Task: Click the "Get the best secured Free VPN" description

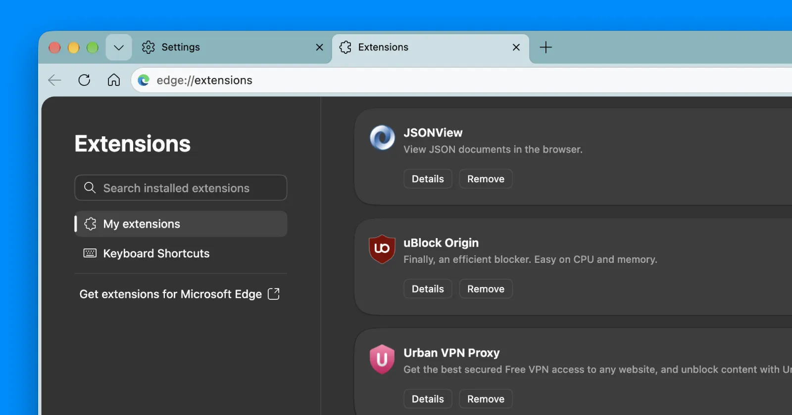Action: (x=597, y=370)
